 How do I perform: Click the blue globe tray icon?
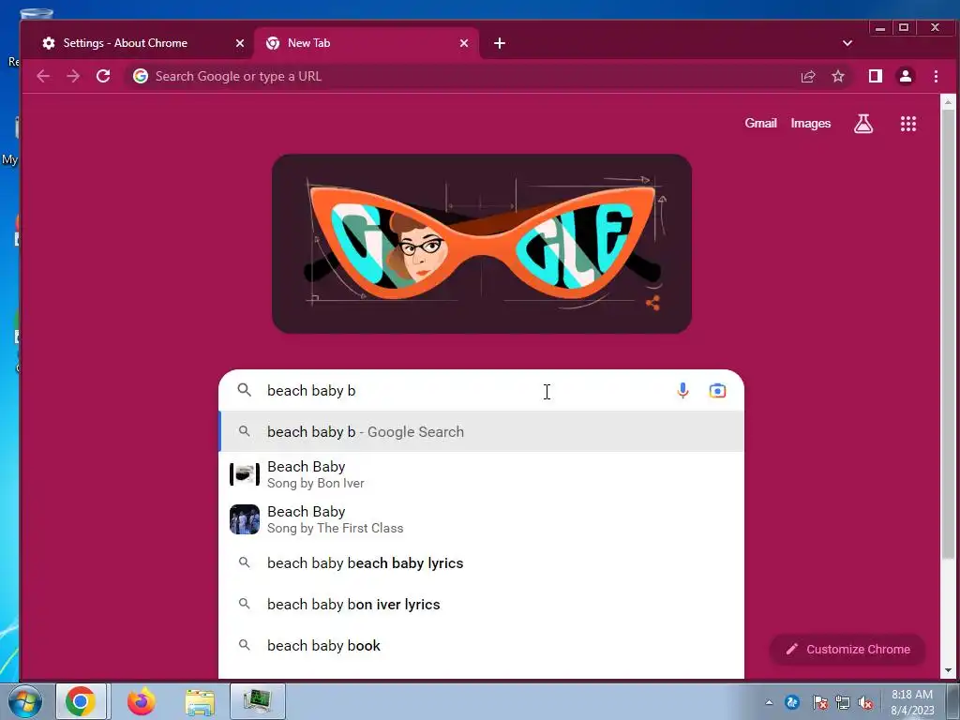(792, 702)
